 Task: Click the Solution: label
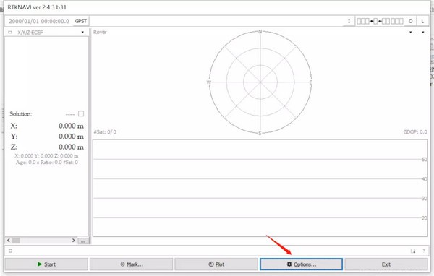(21, 114)
